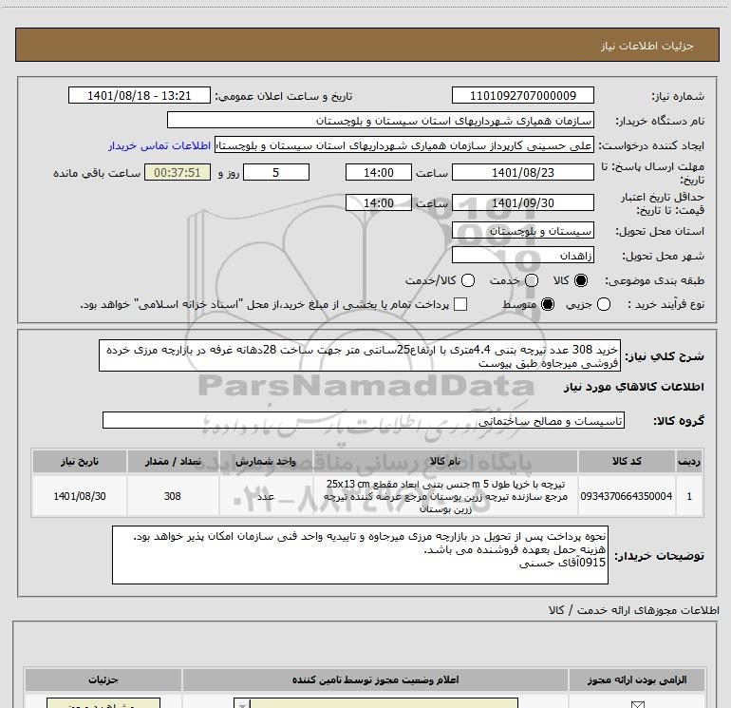
Task: Click the item name cell for تیرچه
Action: [x=445, y=496]
